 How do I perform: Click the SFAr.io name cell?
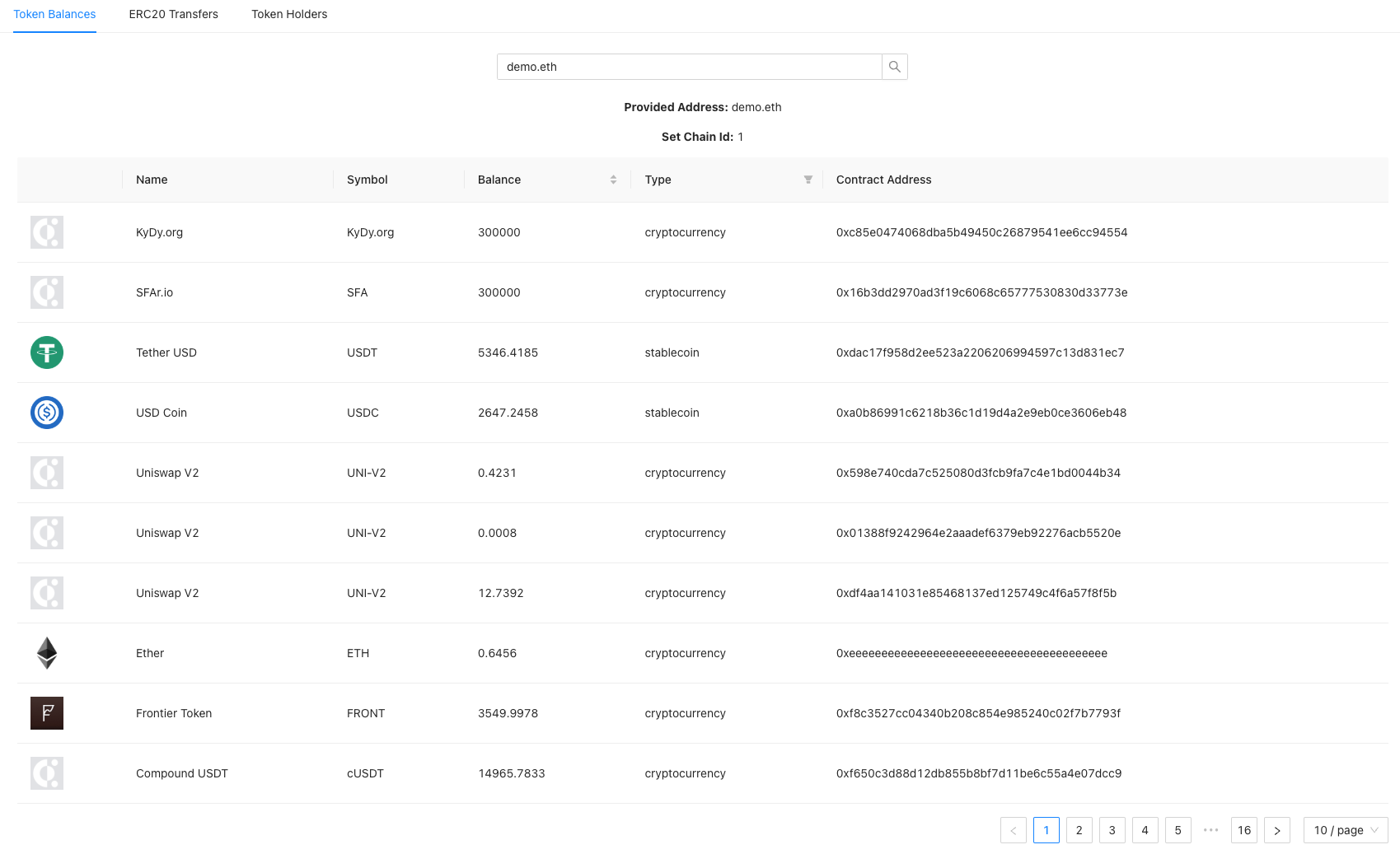pyautogui.click(x=155, y=292)
